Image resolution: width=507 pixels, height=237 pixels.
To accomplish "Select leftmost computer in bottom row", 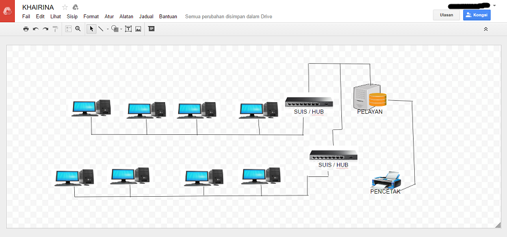I will pos(74,178).
